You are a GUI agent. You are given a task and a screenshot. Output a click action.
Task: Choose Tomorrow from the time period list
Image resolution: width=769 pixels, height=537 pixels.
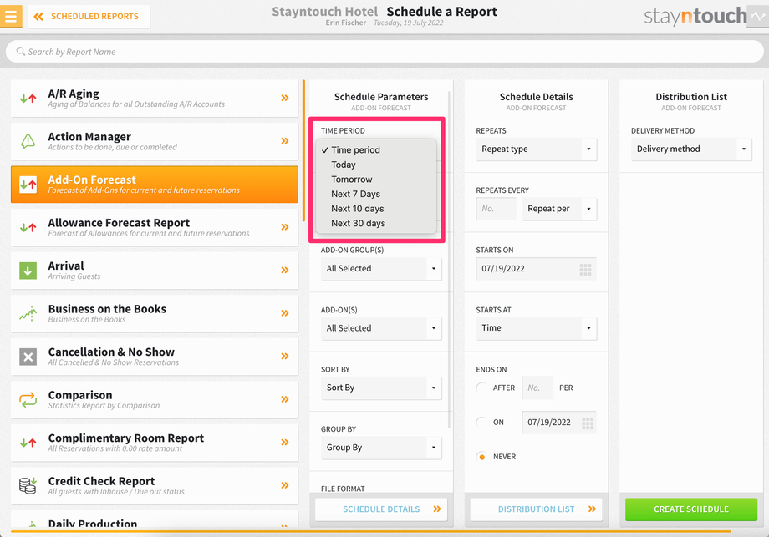coord(376,180)
